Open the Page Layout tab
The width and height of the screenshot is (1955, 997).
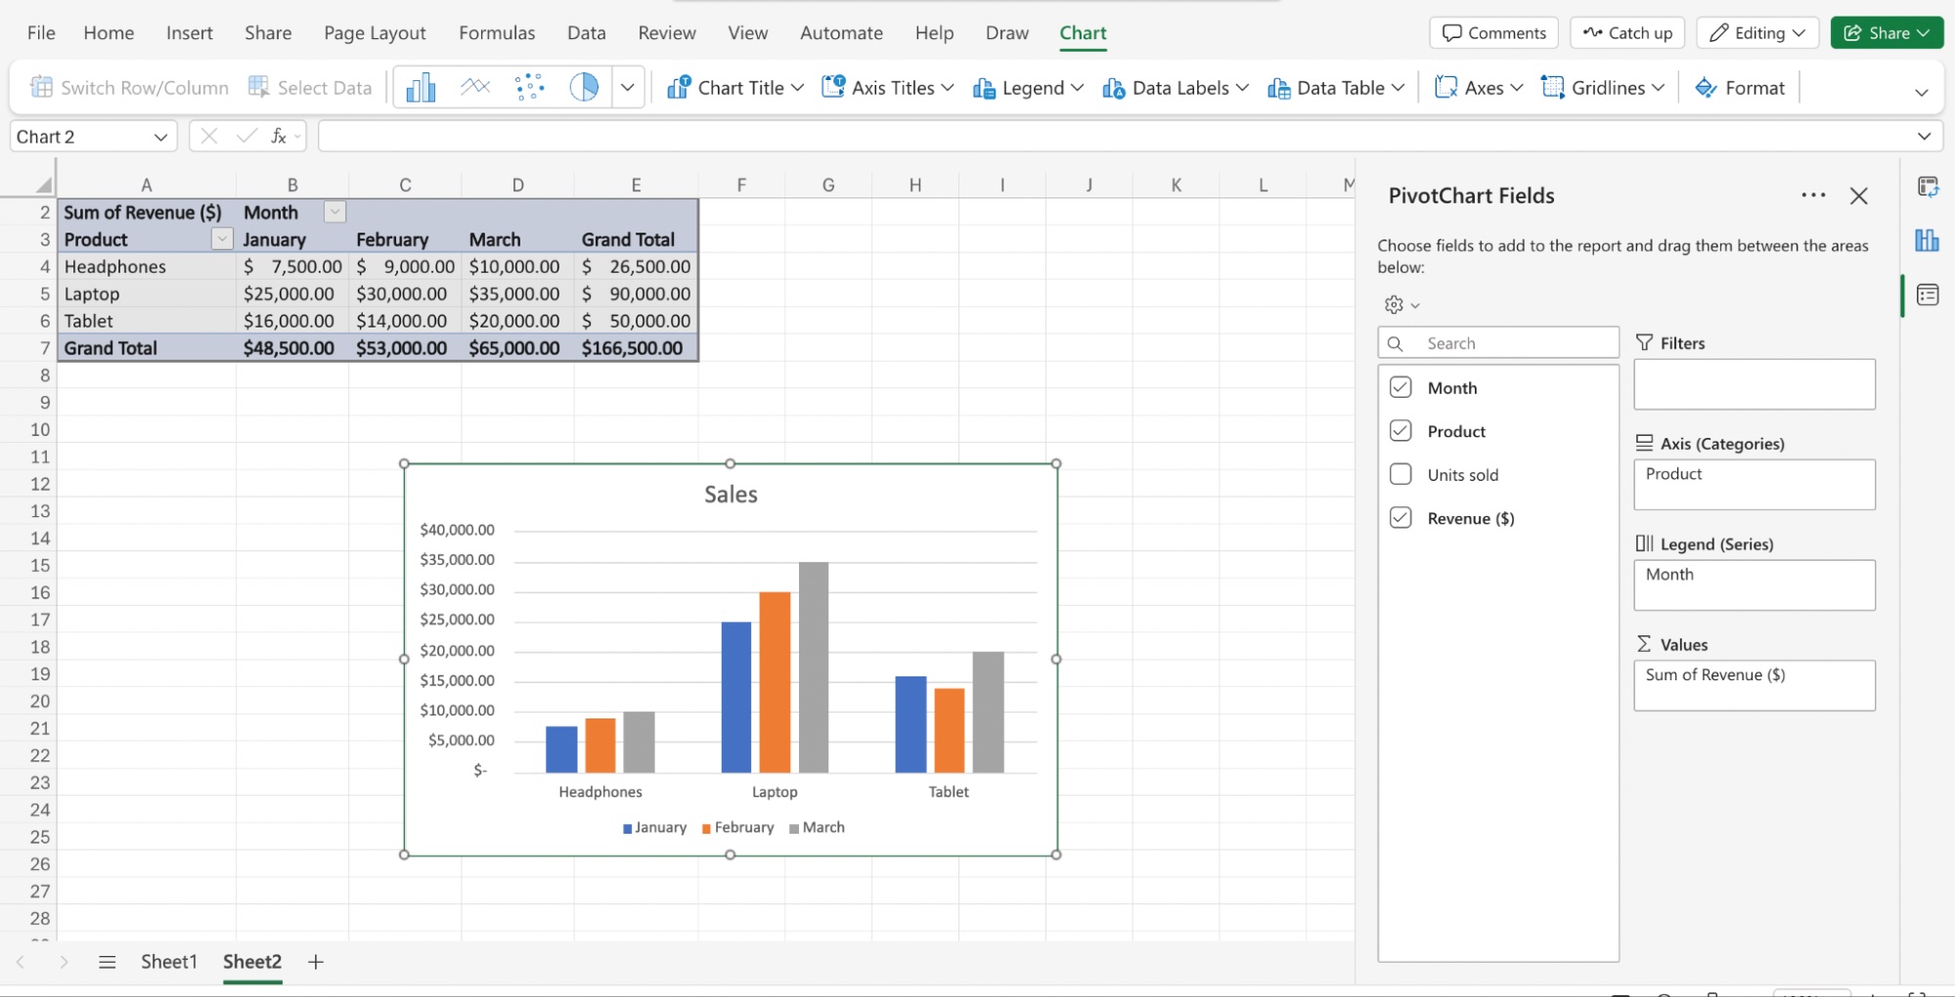(375, 33)
